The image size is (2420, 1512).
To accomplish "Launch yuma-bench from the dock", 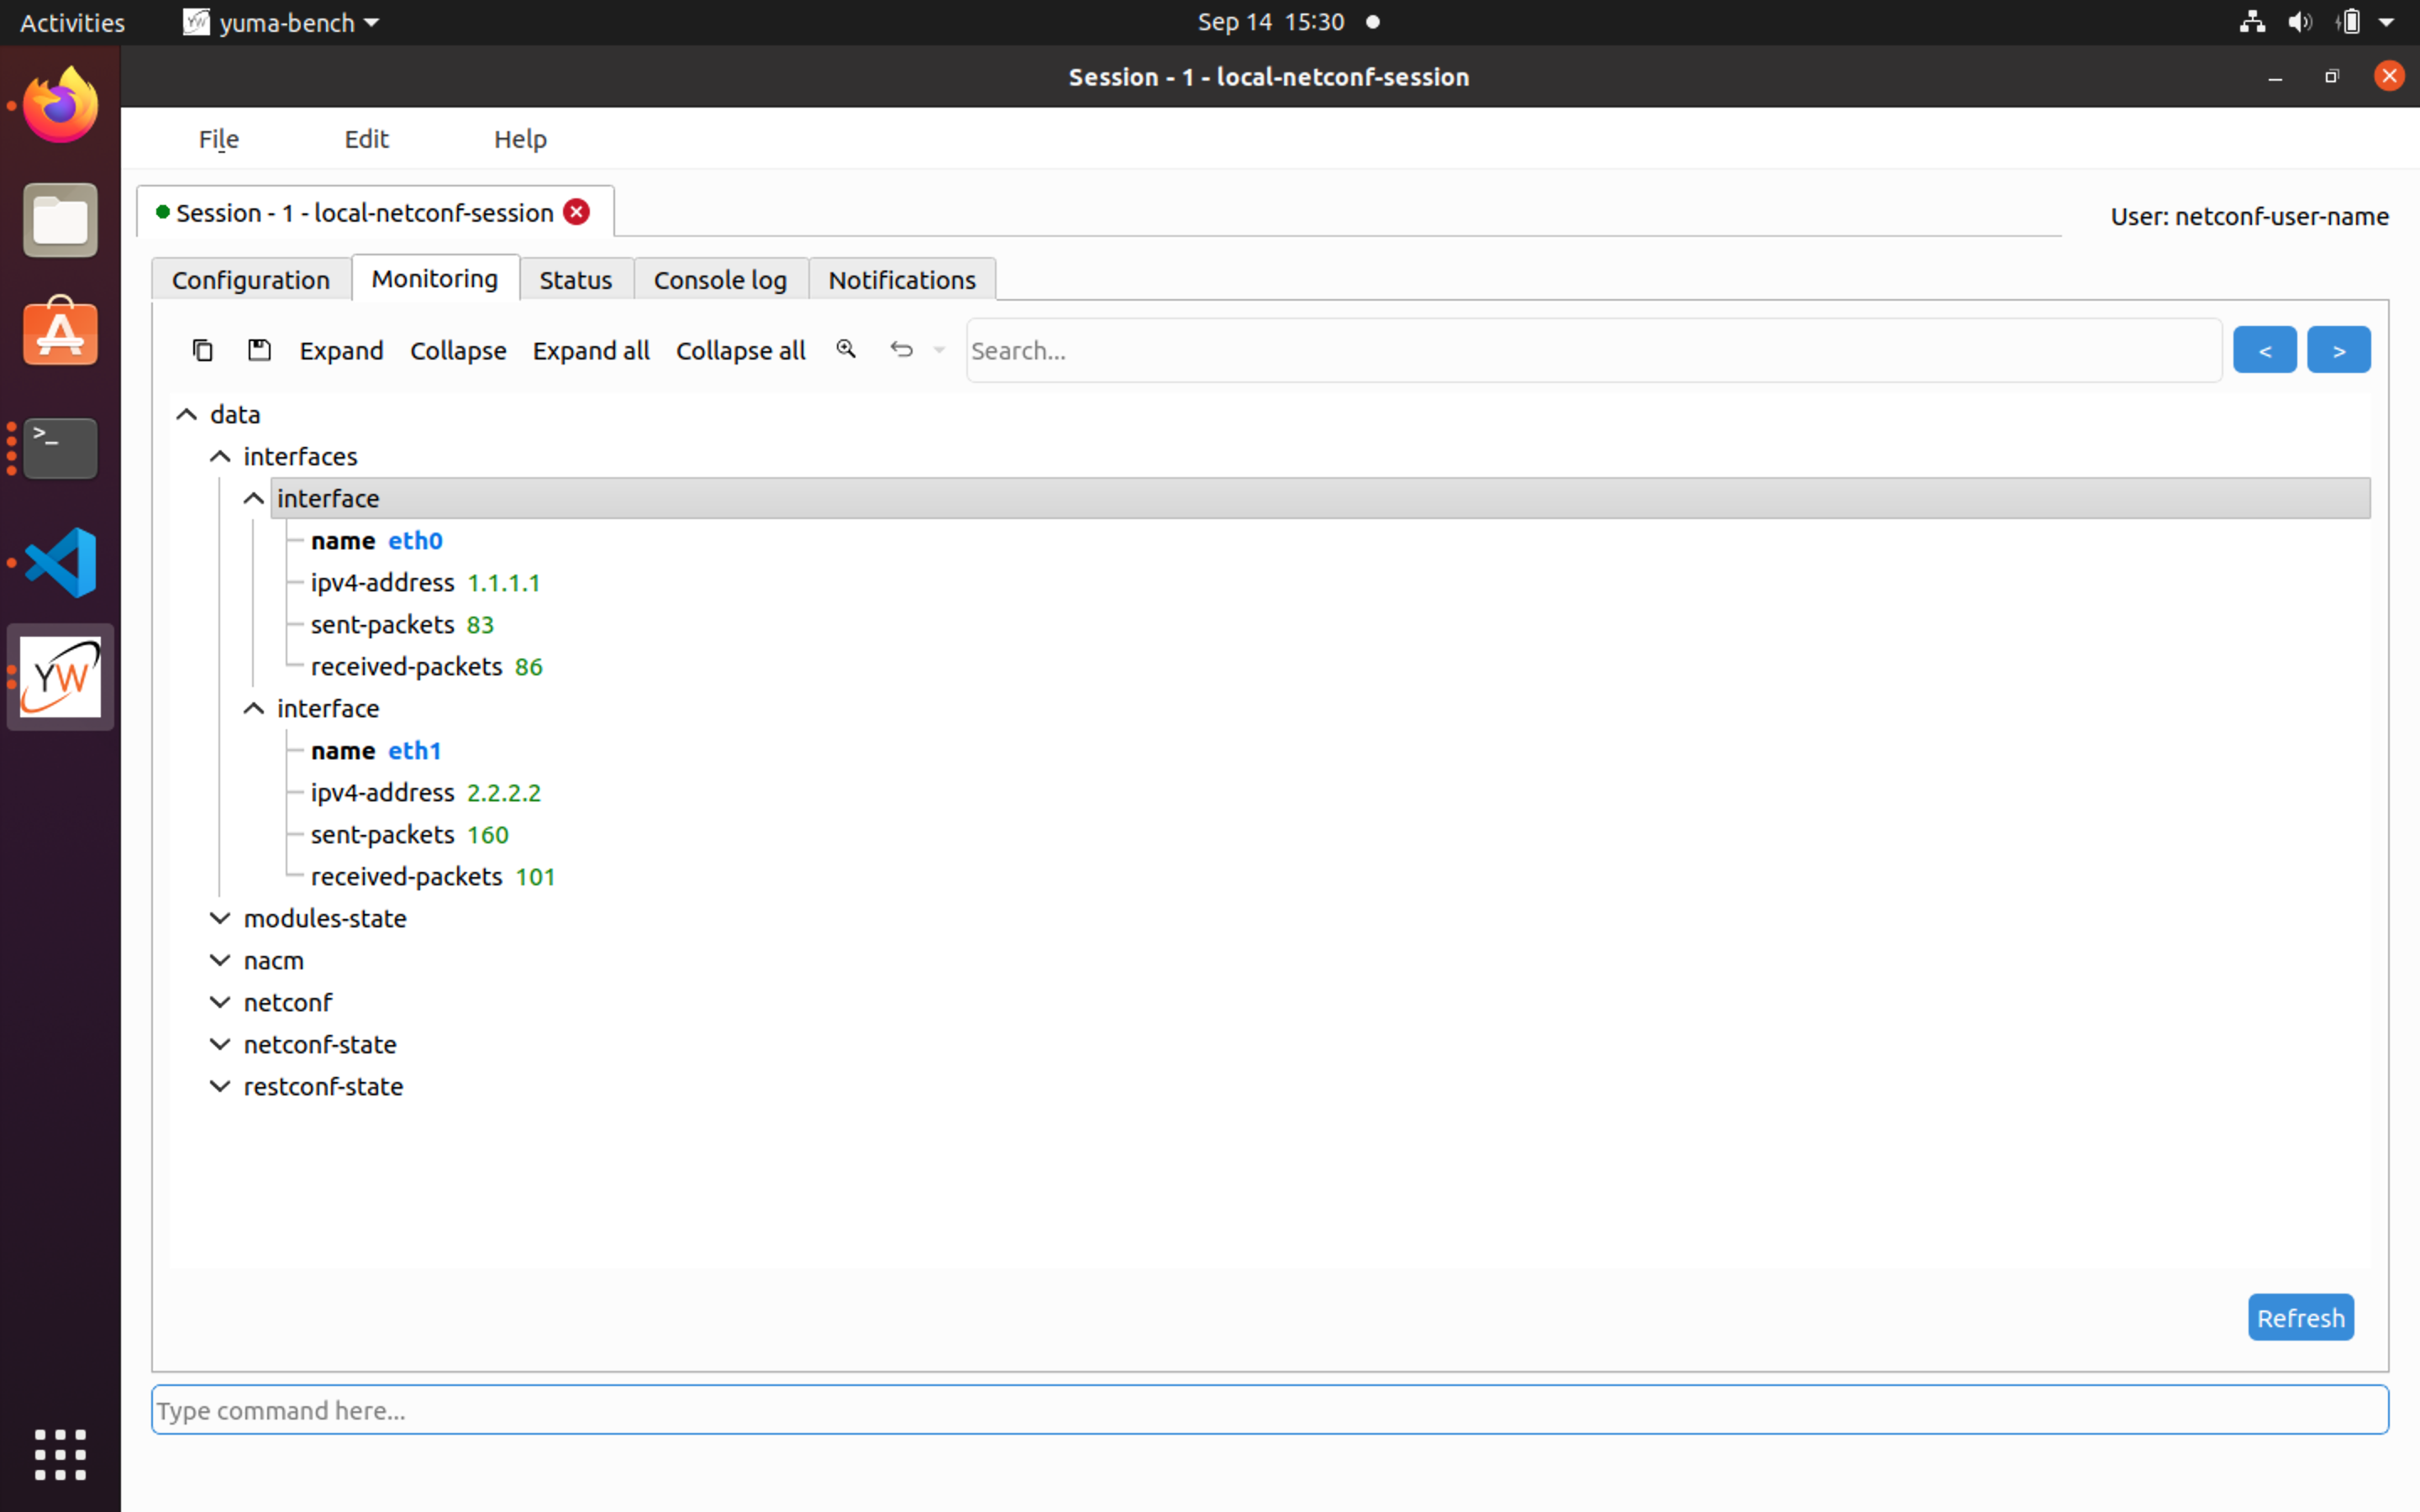I will coord(60,676).
